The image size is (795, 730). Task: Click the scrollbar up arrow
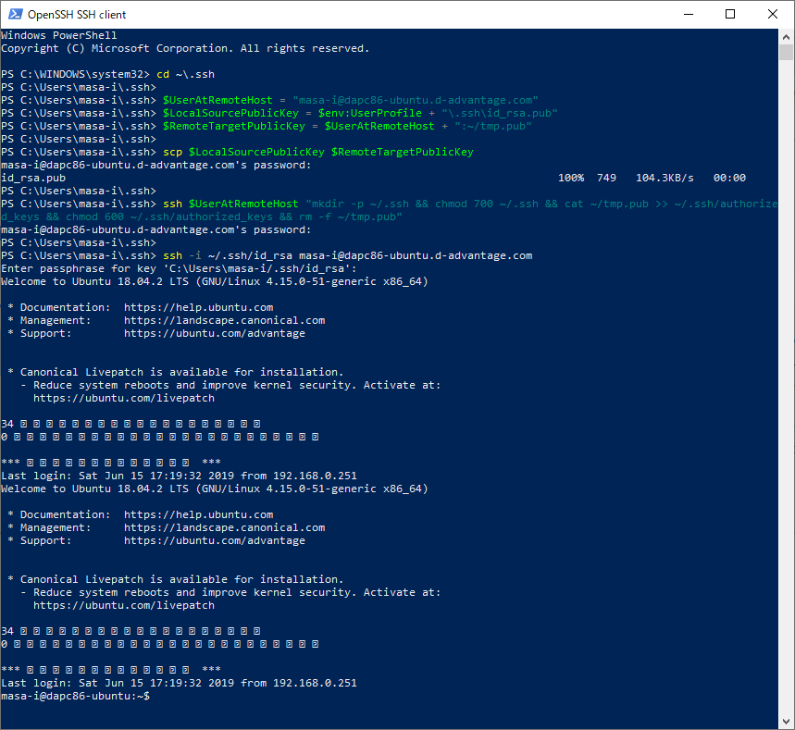coord(786,36)
